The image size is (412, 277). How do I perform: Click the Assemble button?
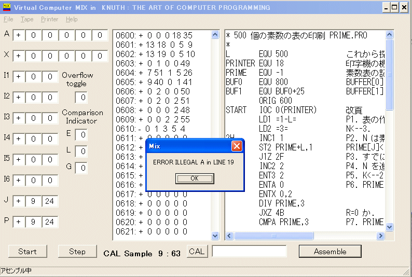point(330,252)
